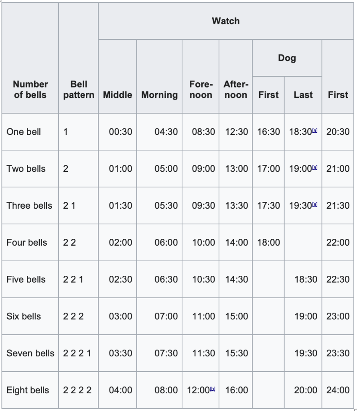Image resolution: width=357 pixels, height=411 pixels.
Task: Select the 24:00 time cell
Action: click(x=338, y=390)
